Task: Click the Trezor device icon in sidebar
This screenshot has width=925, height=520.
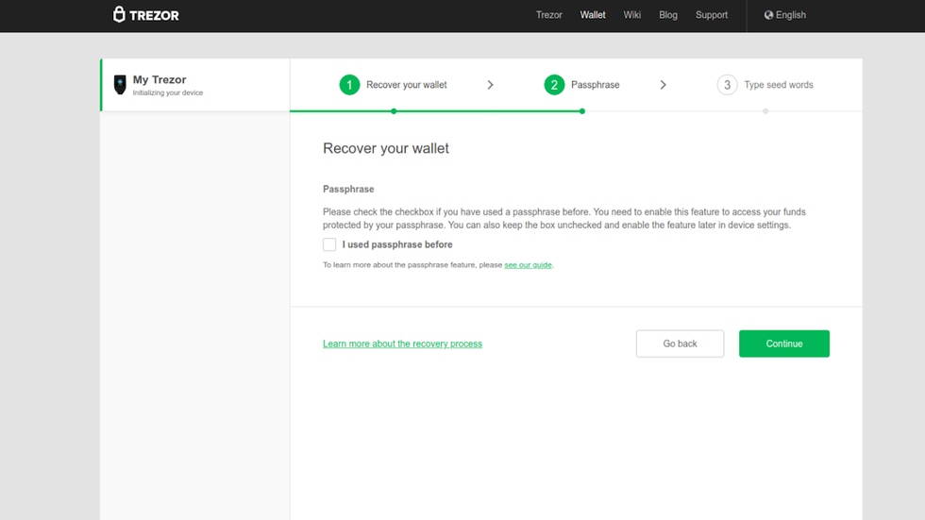Action: tap(120, 85)
